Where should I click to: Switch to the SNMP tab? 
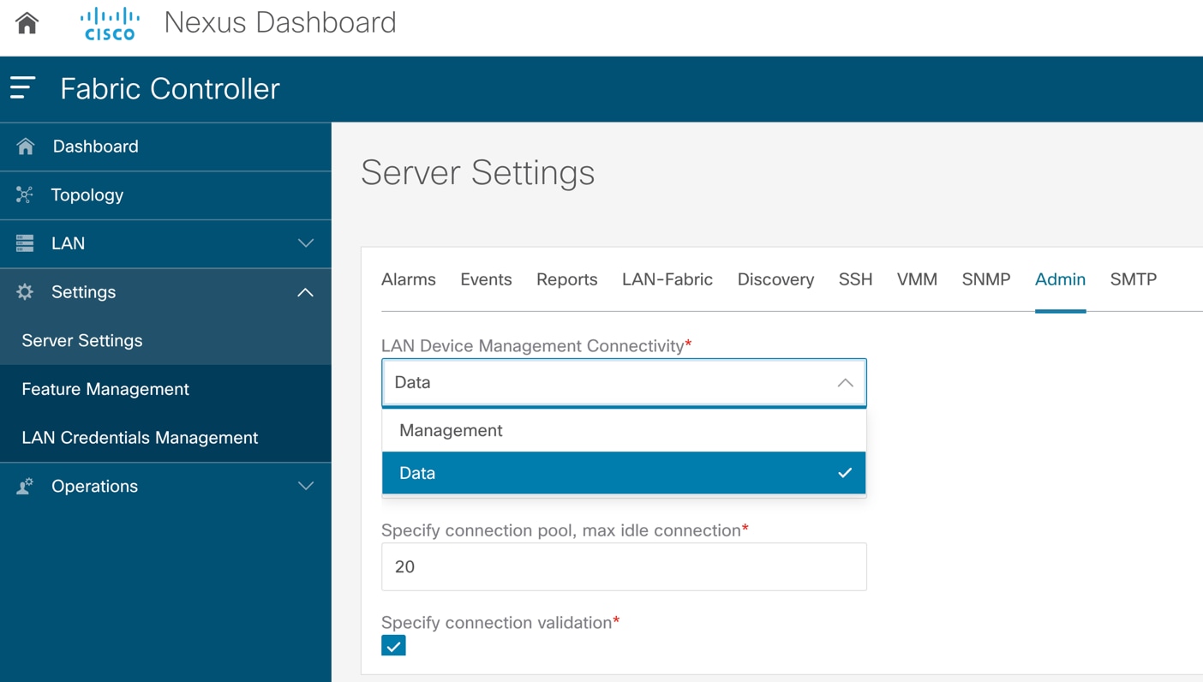(x=986, y=279)
